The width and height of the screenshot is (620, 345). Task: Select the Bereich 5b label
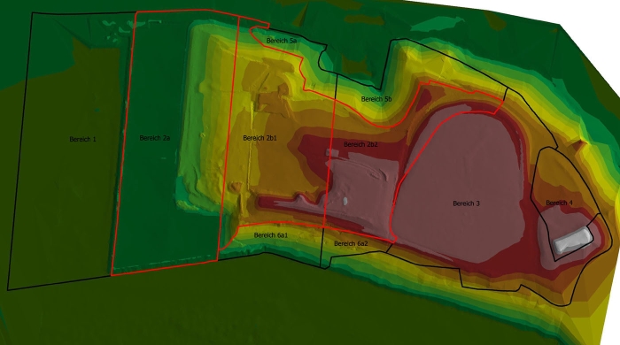(376, 99)
